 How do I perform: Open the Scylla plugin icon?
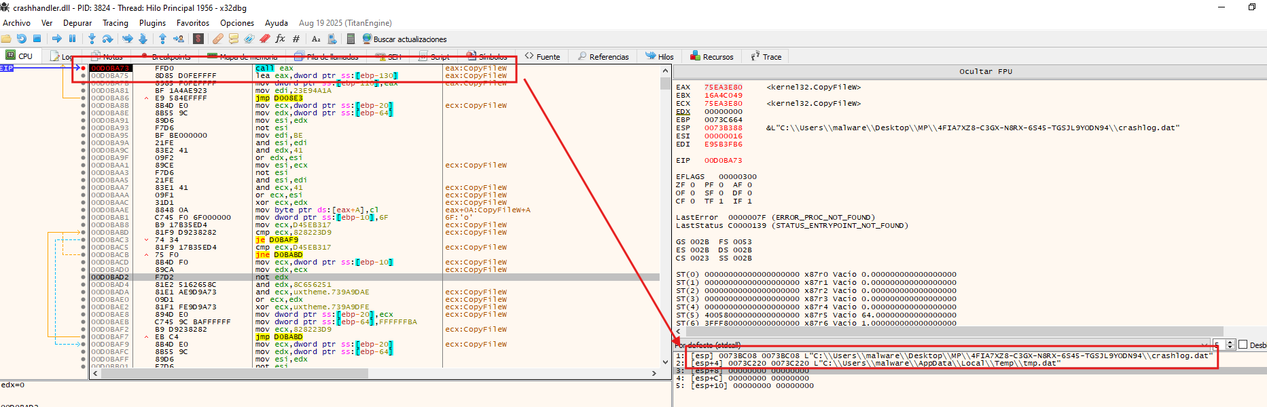click(198, 39)
